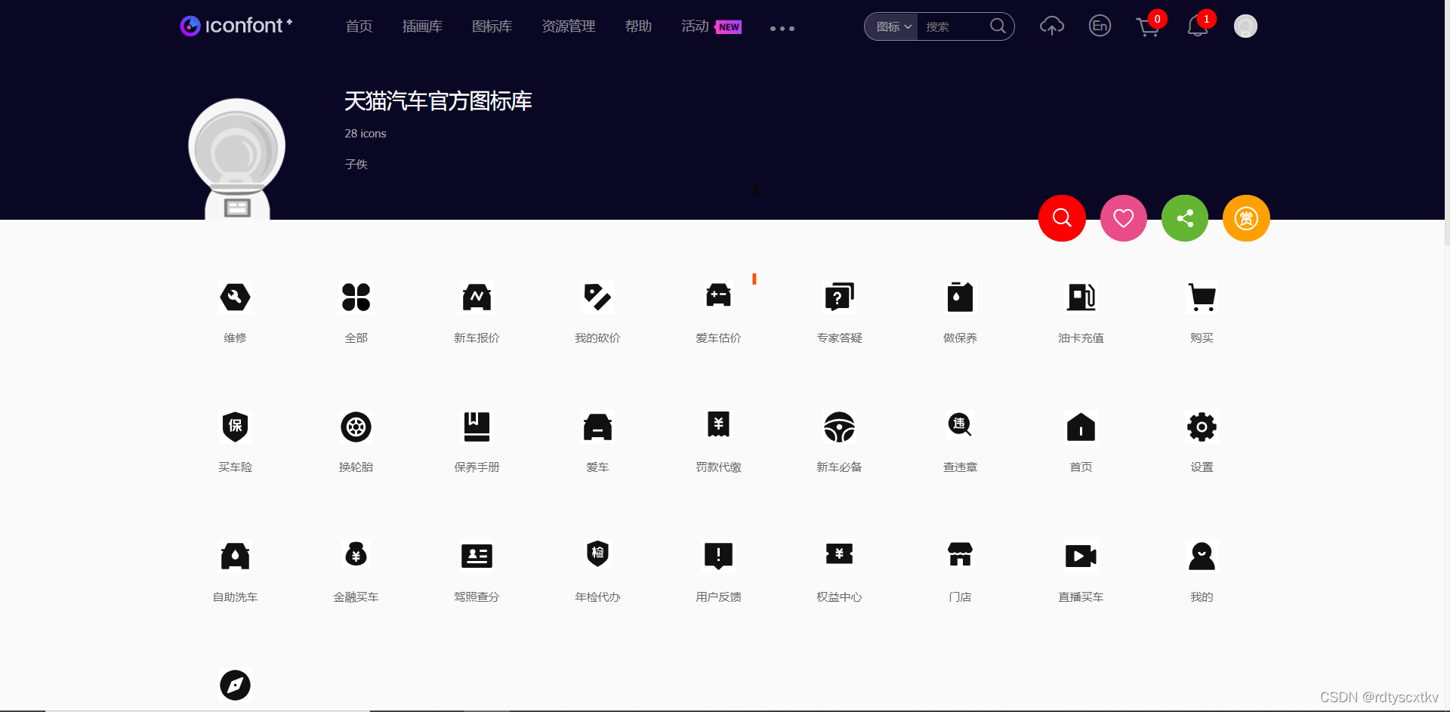The height and width of the screenshot is (712, 1450).
Task: Pick the 直播买车 video camera icon
Action: click(1081, 556)
